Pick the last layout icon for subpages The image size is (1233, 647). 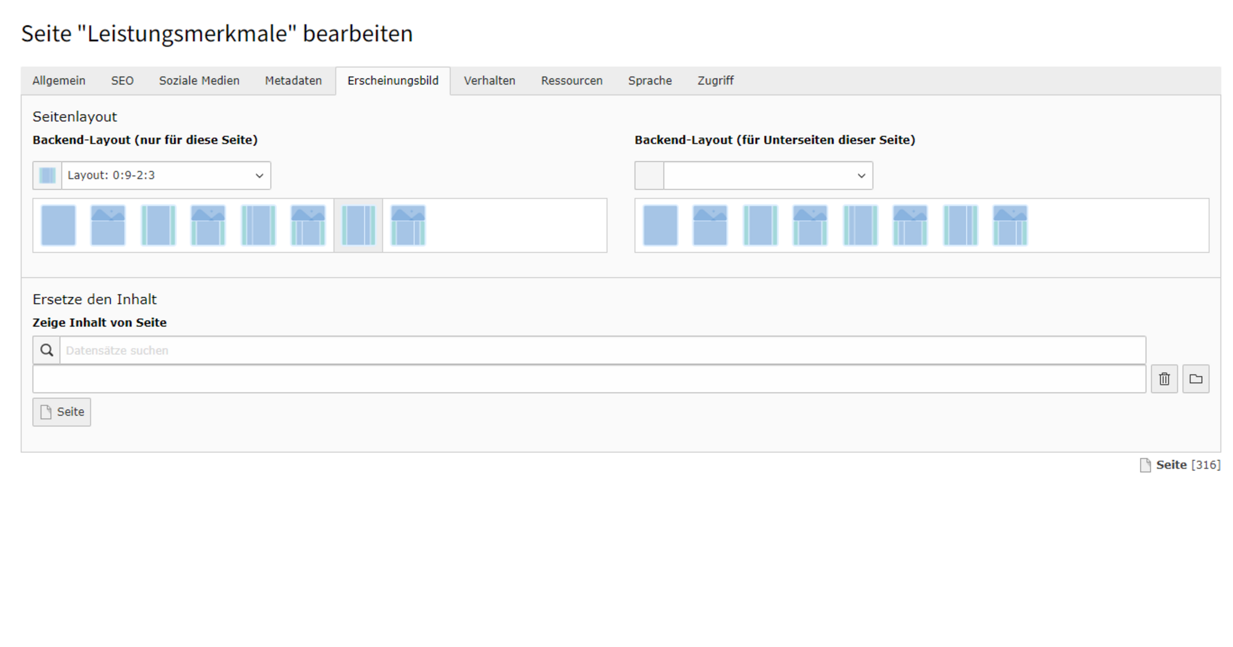pos(1010,226)
